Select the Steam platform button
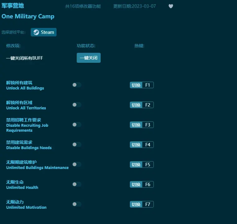Image resolution: width=237 pixels, height=224 pixels. click(43, 32)
